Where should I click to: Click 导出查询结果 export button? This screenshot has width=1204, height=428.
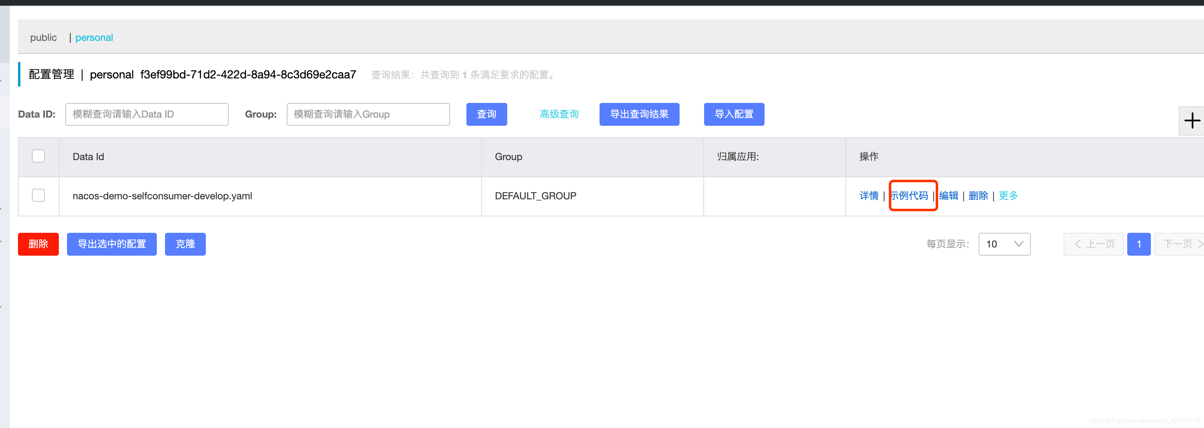click(639, 114)
